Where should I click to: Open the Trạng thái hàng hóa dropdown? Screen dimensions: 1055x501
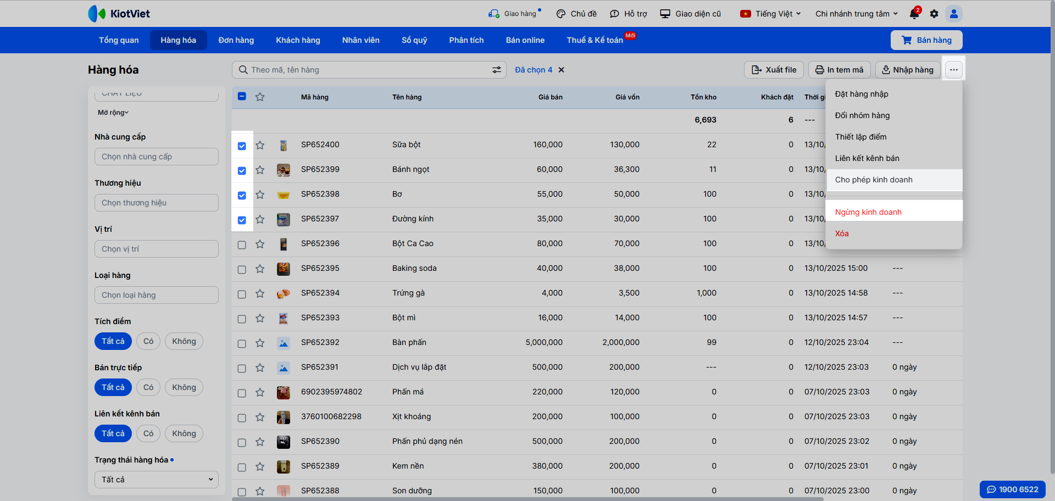(x=157, y=480)
